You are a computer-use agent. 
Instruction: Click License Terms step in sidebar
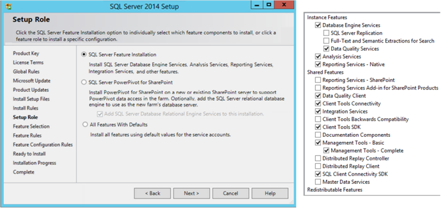pos(28,62)
